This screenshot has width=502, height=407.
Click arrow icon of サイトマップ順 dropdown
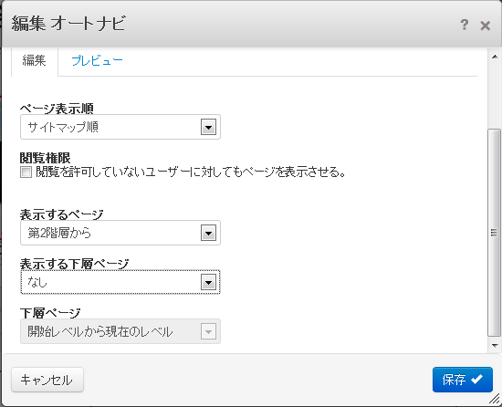click(208, 128)
